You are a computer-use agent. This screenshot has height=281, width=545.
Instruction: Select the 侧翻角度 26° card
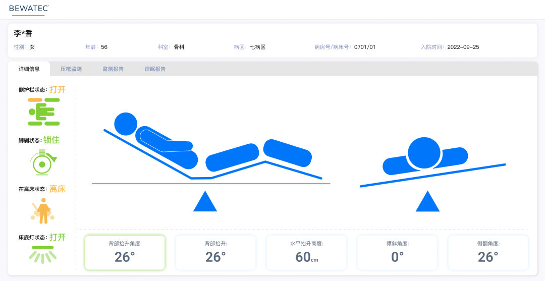click(488, 252)
